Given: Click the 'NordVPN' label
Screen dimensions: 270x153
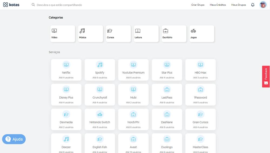Looking at the screenshot, I should 133,122.
